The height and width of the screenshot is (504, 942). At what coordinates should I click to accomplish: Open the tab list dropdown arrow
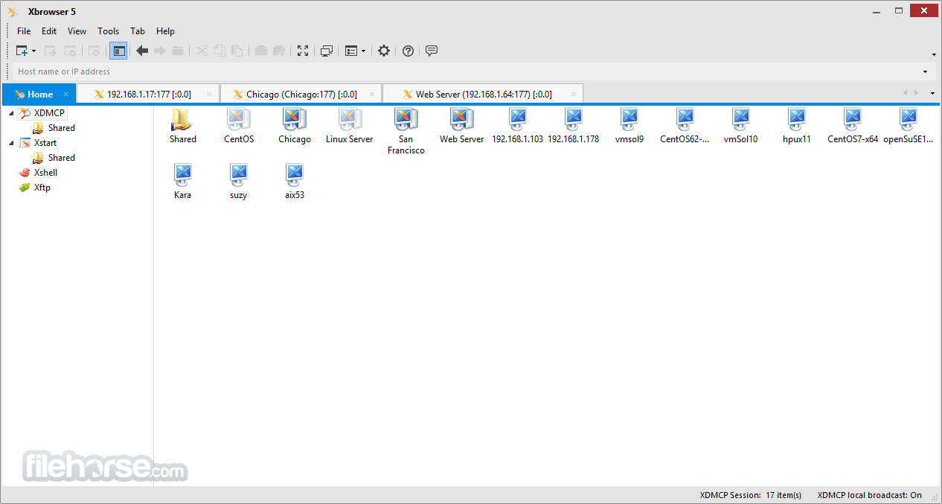point(932,94)
